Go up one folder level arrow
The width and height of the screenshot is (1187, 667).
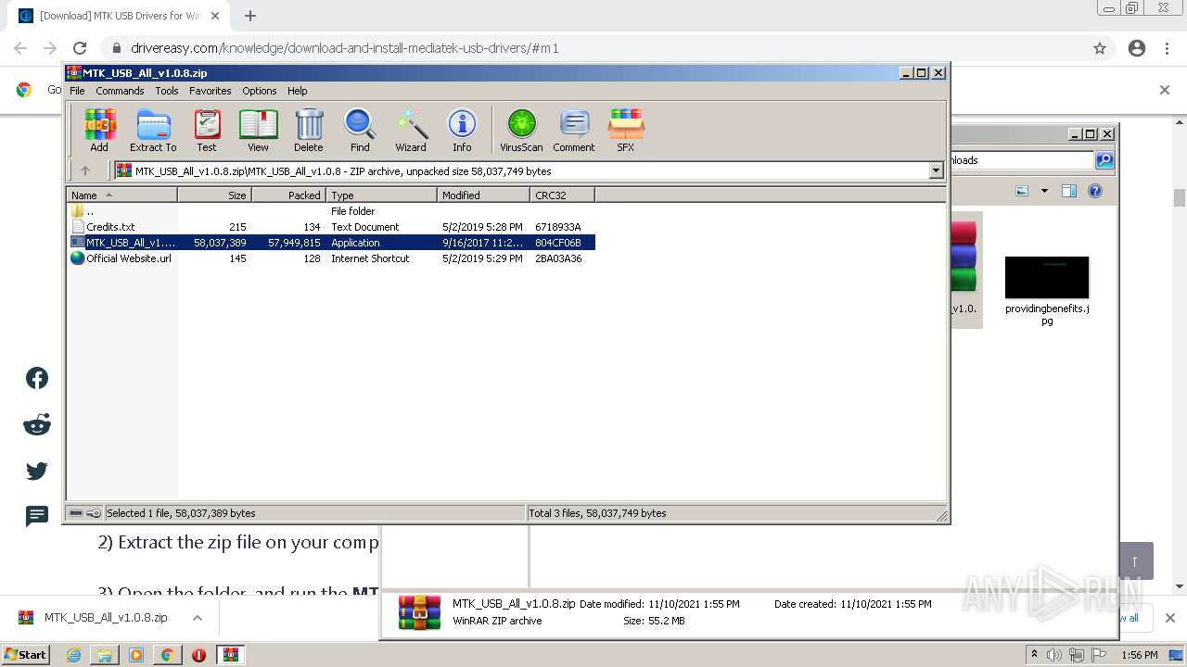(85, 170)
